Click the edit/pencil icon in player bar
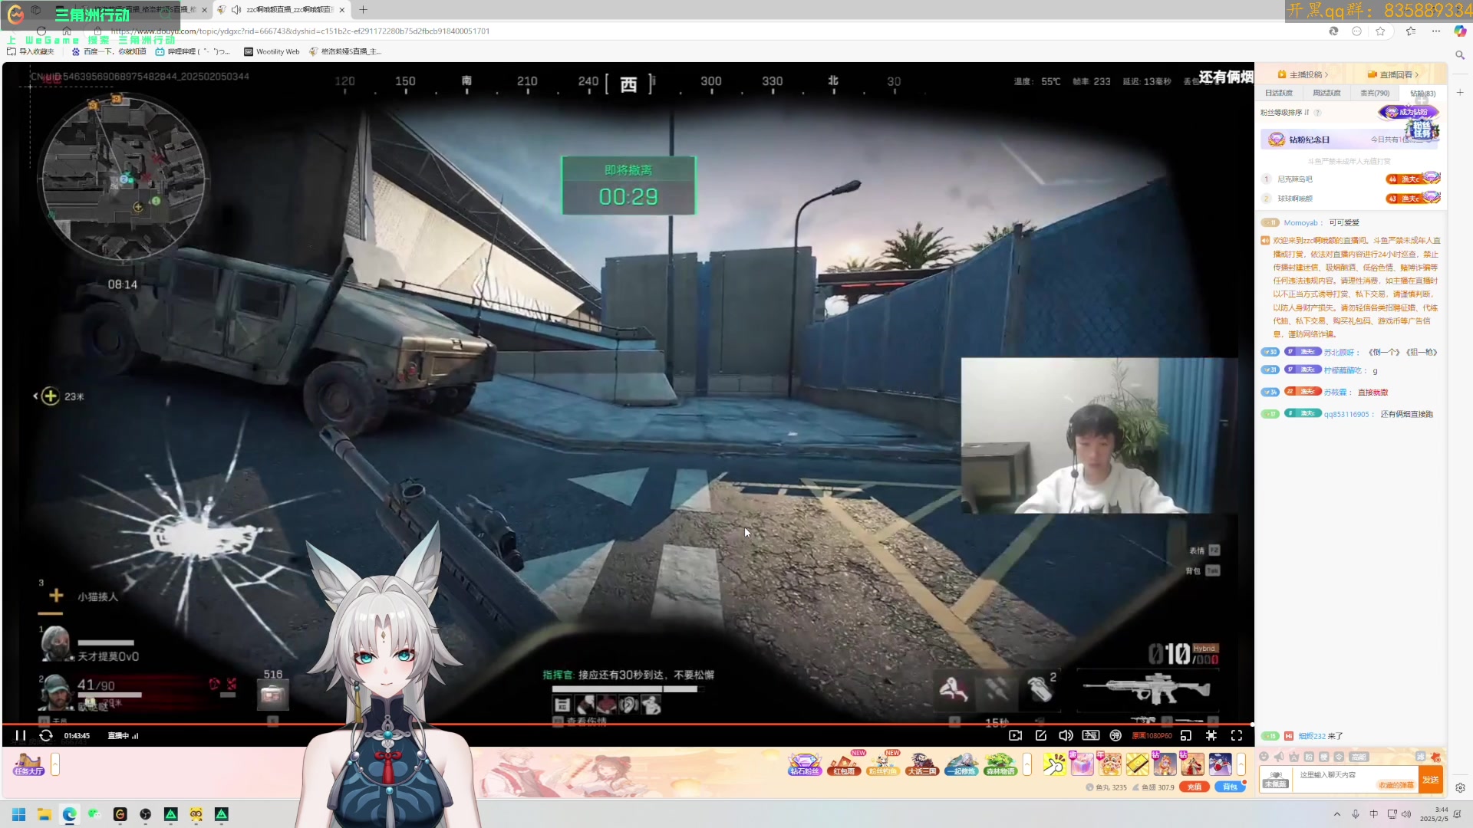1473x828 pixels. pyautogui.click(x=1041, y=735)
